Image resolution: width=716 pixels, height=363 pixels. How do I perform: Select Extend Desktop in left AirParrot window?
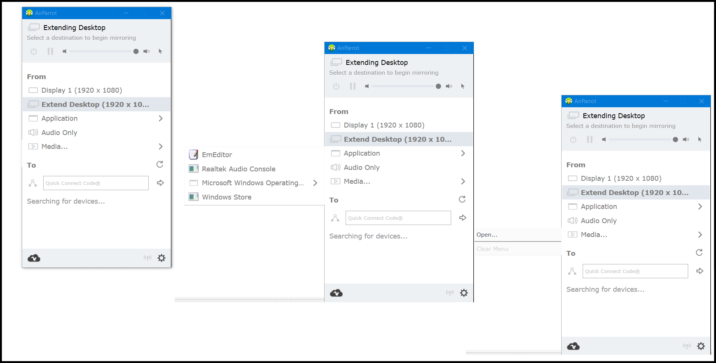pos(97,104)
